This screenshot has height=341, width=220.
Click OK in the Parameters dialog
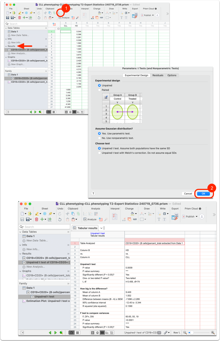[x=203, y=193]
